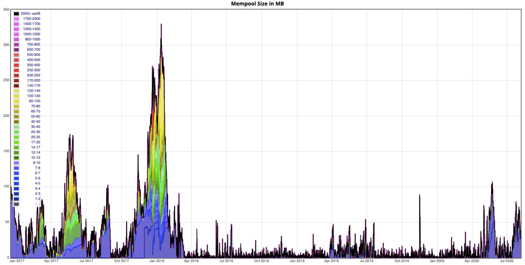This screenshot has height=265, width=525.
Task: Click the 50-60 legend color swatch
Action: pos(16,117)
